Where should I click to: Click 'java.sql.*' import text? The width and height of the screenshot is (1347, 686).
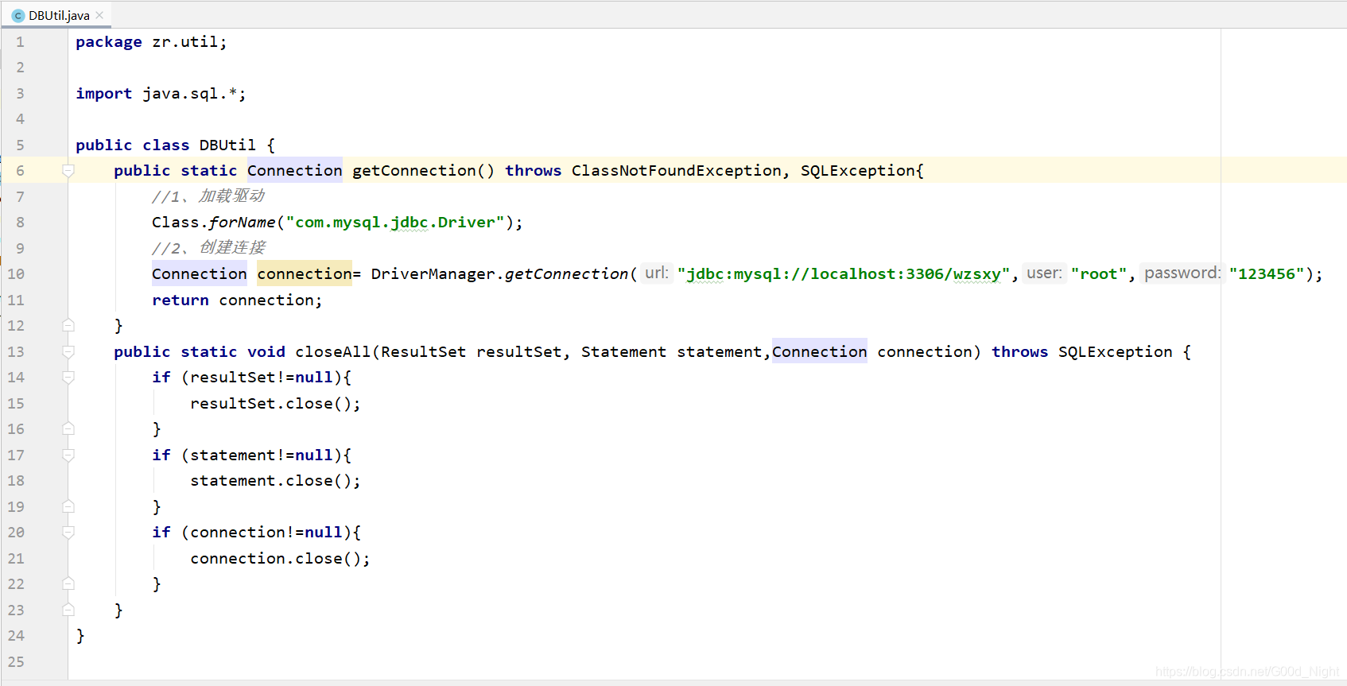tap(190, 93)
